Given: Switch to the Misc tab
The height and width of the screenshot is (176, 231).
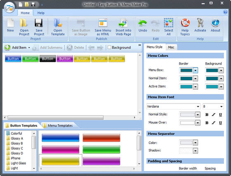Looking at the screenshot, I should pyautogui.click(x=171, y=47).
